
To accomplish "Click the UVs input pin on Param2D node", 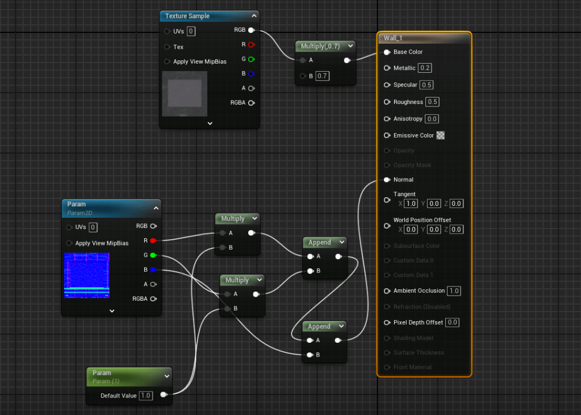I will pos(69,227).
